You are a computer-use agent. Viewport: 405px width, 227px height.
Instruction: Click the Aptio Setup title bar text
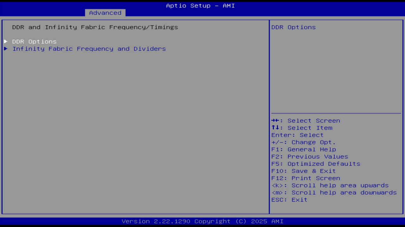(x=200, y=5)
